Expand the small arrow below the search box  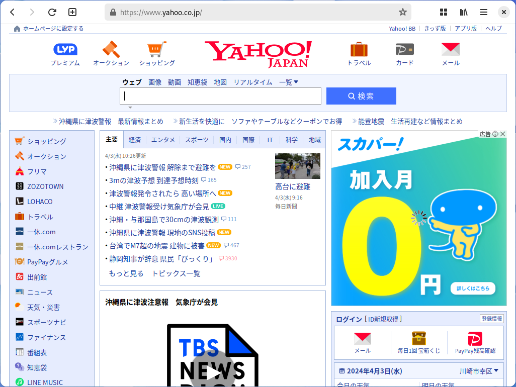(x=130, y=108)
